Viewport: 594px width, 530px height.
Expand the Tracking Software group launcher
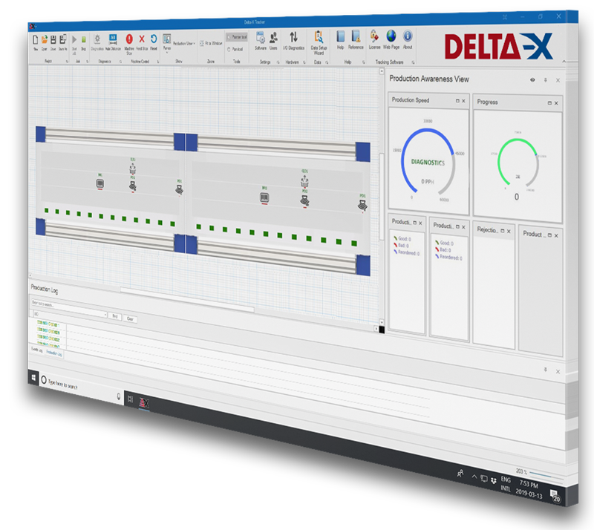414,62
